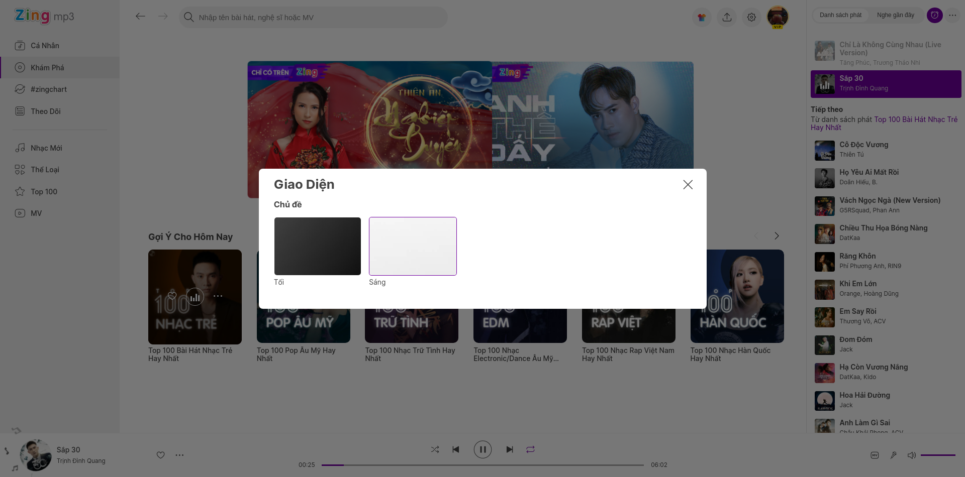965x477 pixels.
Task: Click the Top 100 Nhạc Hàn Quốc thumbnail
Action: pyautogui.click(x=737, y=296)
